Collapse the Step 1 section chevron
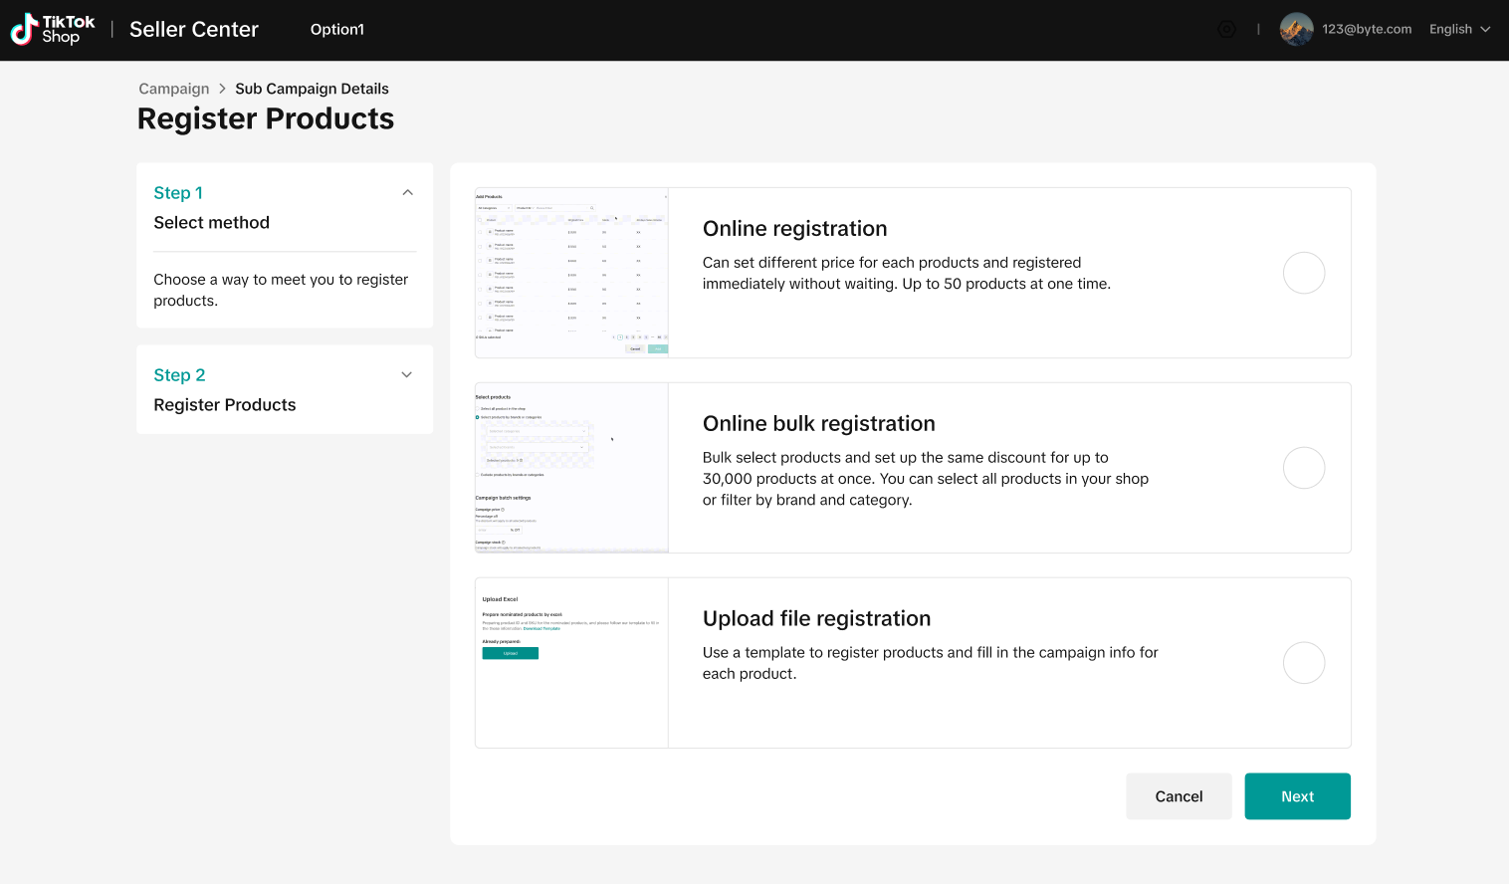 407,193
